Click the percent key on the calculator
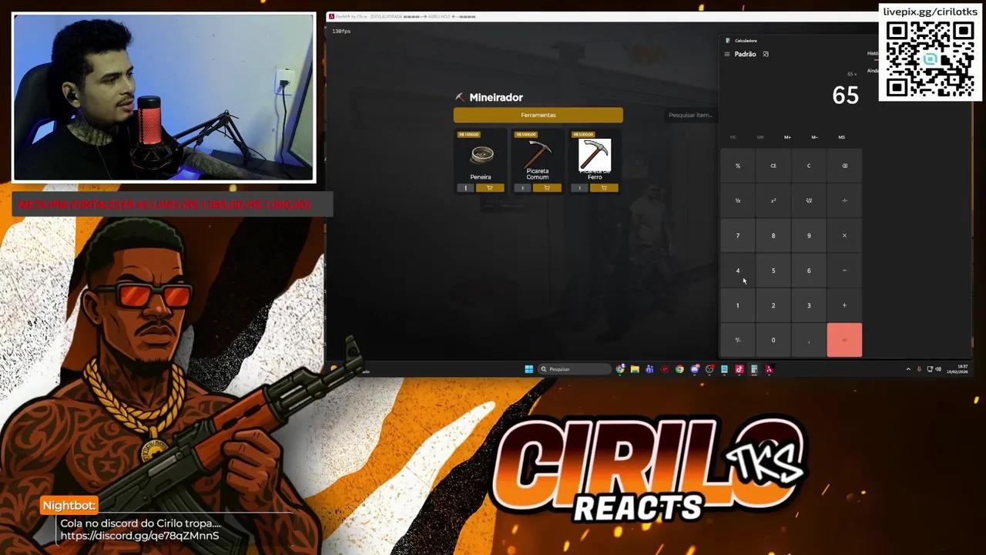986x555 pixels. coord(738,165)
